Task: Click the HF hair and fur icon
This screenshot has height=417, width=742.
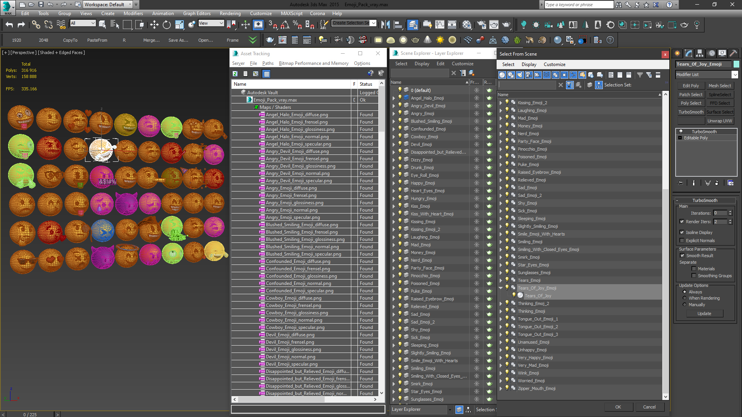Action: point(530,40)
